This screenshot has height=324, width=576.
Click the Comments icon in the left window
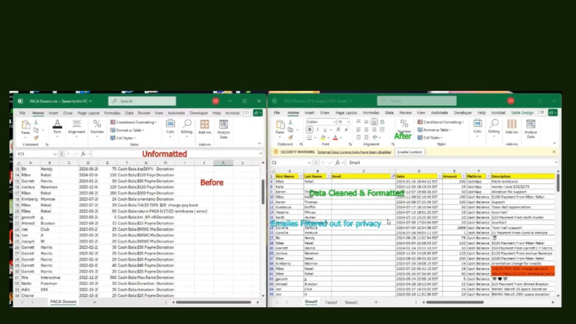point(247,113)
